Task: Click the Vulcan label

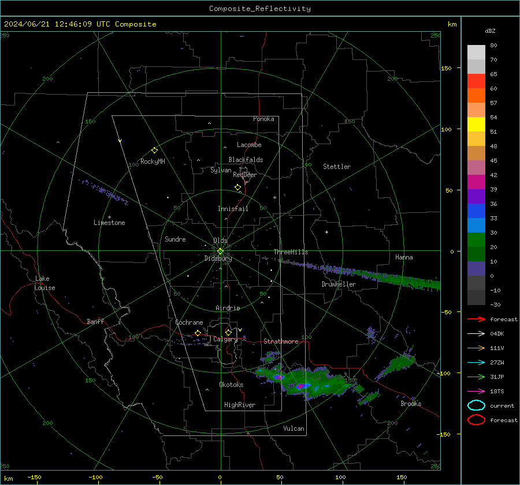Action: click(294, 428)
